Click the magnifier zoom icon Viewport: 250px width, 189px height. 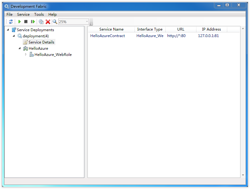click(55, 22)
